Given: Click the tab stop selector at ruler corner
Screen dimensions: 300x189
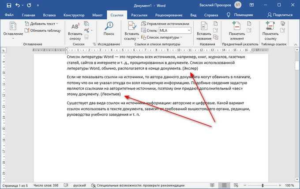Looking at the screenshot, I should [4, 50].
